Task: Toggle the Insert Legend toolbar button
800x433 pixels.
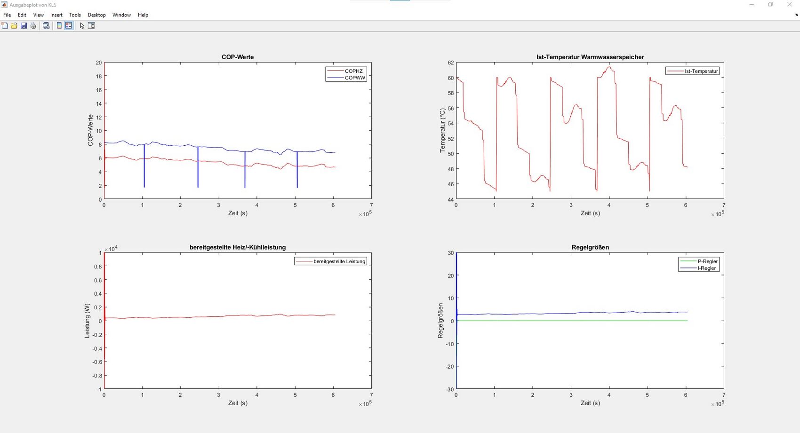Action: point(69,26)
